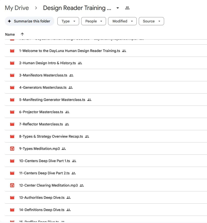Click the sort direction arrow beside Name
This screenshot has width=207, height=223.
tap(22, 34)
